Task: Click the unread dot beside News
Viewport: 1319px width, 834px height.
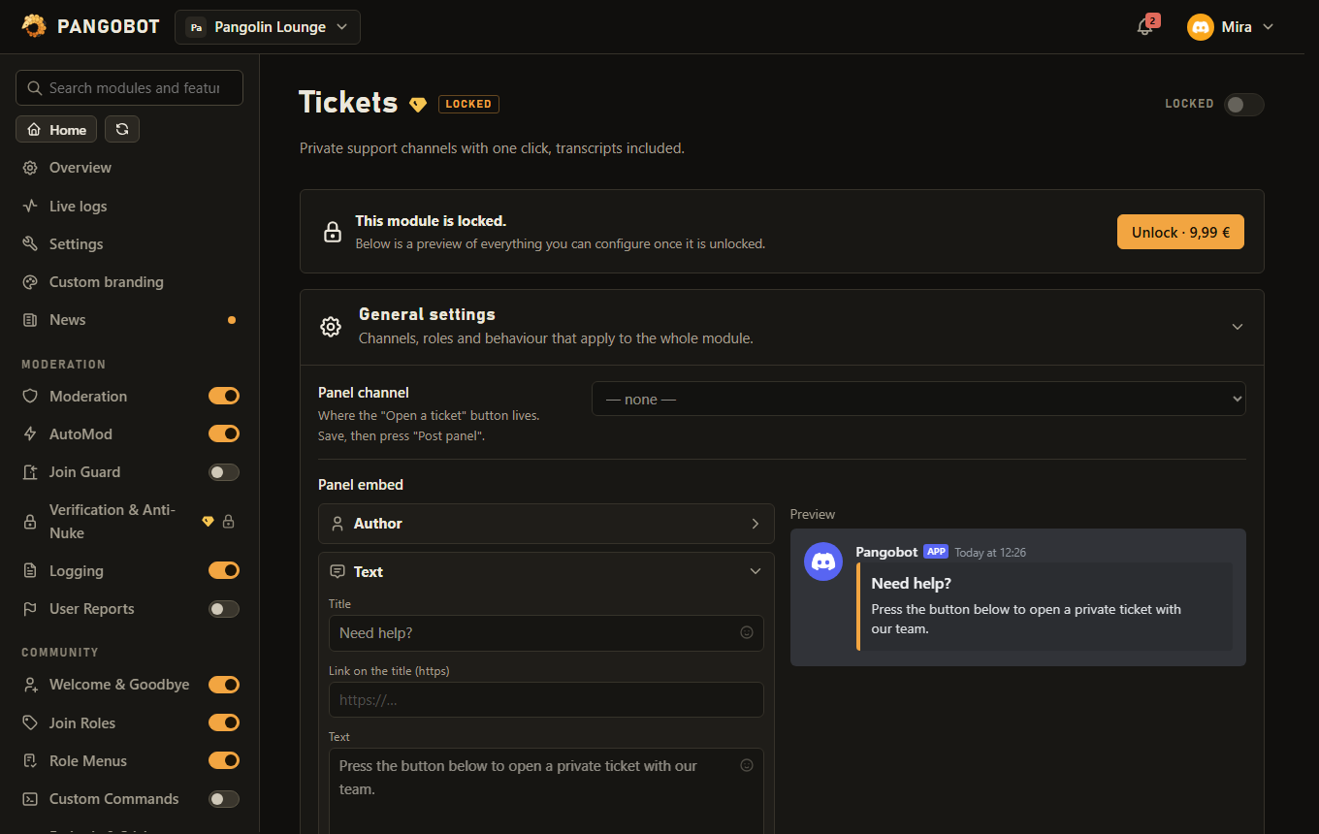Action: [x=231, y=320]
